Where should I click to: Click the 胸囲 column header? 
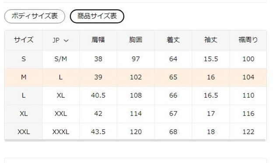click(x=136, y=40)
